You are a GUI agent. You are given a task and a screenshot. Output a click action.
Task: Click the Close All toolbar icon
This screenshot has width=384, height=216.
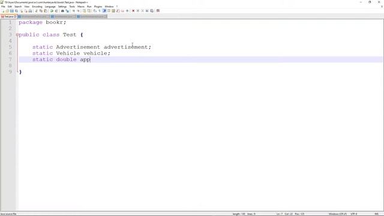click(26, 11)
